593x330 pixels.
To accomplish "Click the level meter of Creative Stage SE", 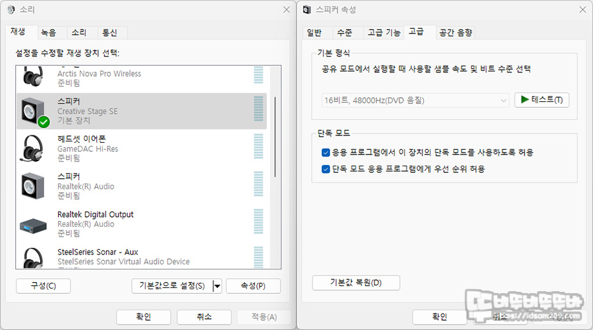I will (x=259, y=108).
